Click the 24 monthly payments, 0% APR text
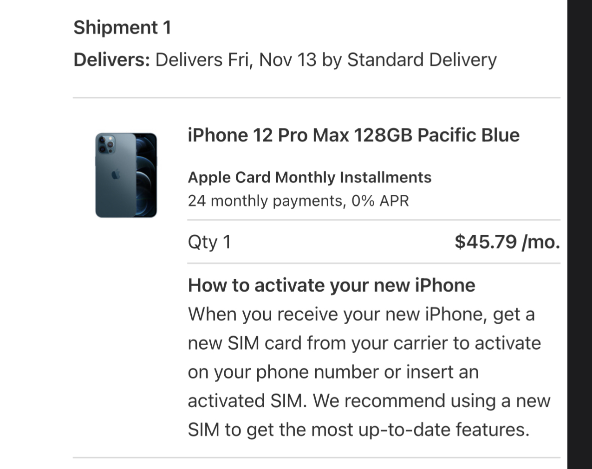The image size is (592, 469). coord(299,201)
